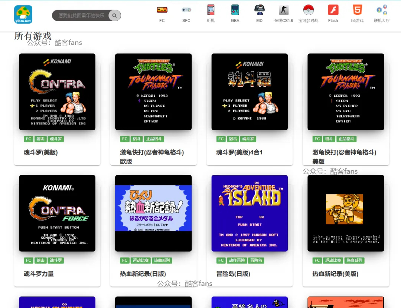Click 魂斗罗 tag under 魂斗罗(美版) card

(x=56, y=139)
